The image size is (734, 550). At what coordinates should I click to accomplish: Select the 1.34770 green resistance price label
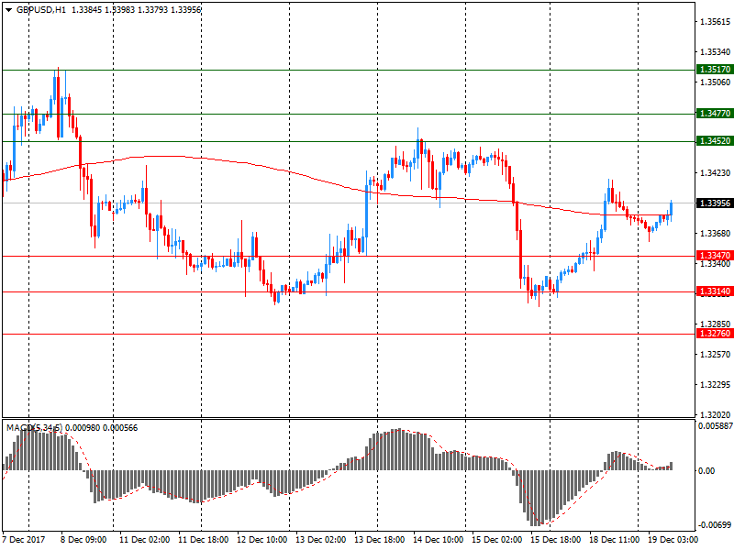(x=715, y=114)
